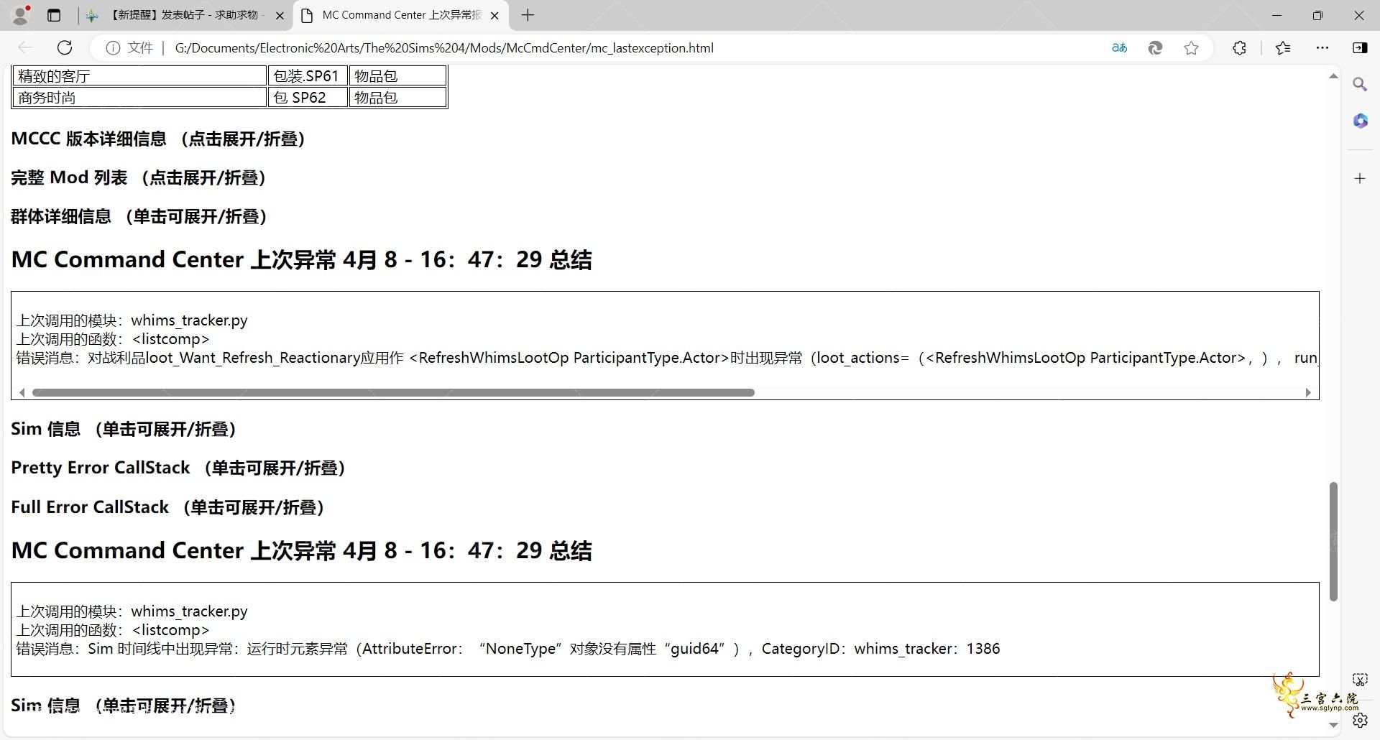Open the Extensions puzzle icon
The height and width of the screenshot is (740, 1380).
[1239, 47]
